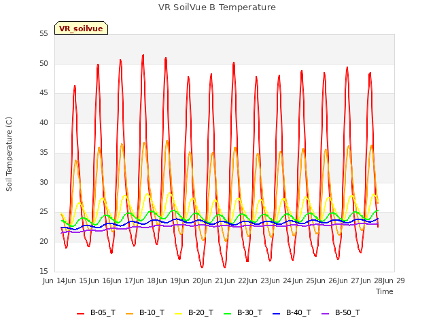Image resolution: width=435 pixels, height=326 pixels.
Task: Click the red B-05_T legend swatch
Action: [x=80, y=314]
